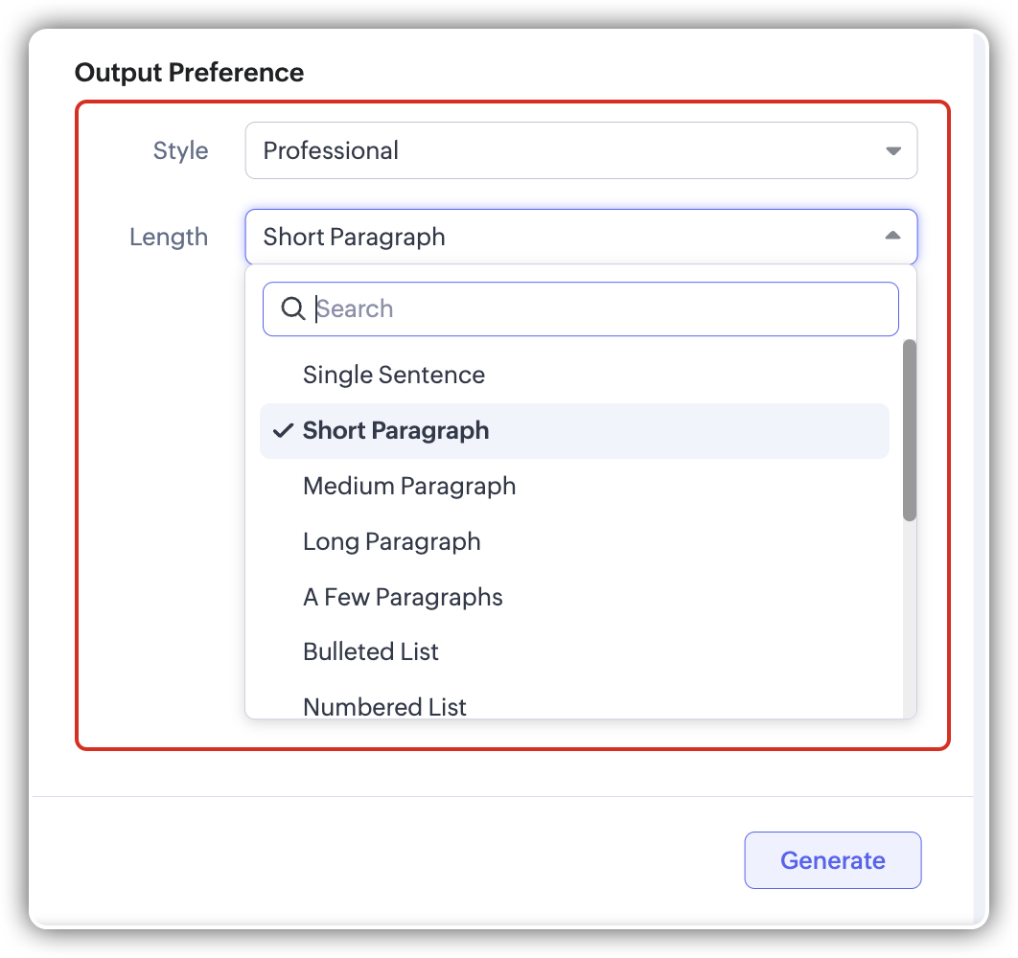This screenshot has width=1018, height=958.
Task: Select Medium Paragraph from the list
Action: (409, 486)
